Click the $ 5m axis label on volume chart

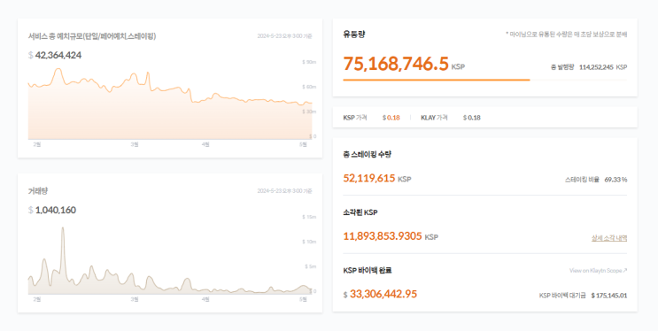click(x=310, y=266)
